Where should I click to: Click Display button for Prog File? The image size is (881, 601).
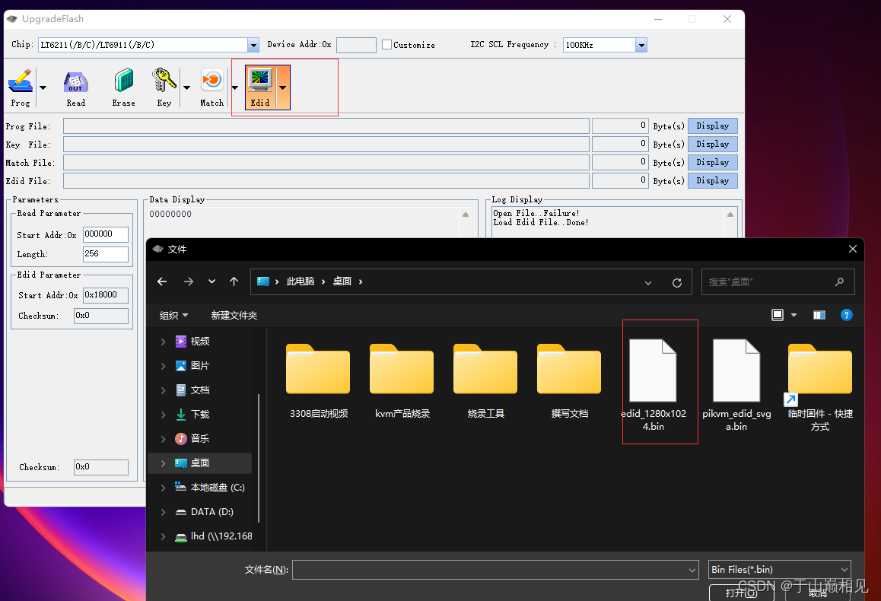click(712, 126)
